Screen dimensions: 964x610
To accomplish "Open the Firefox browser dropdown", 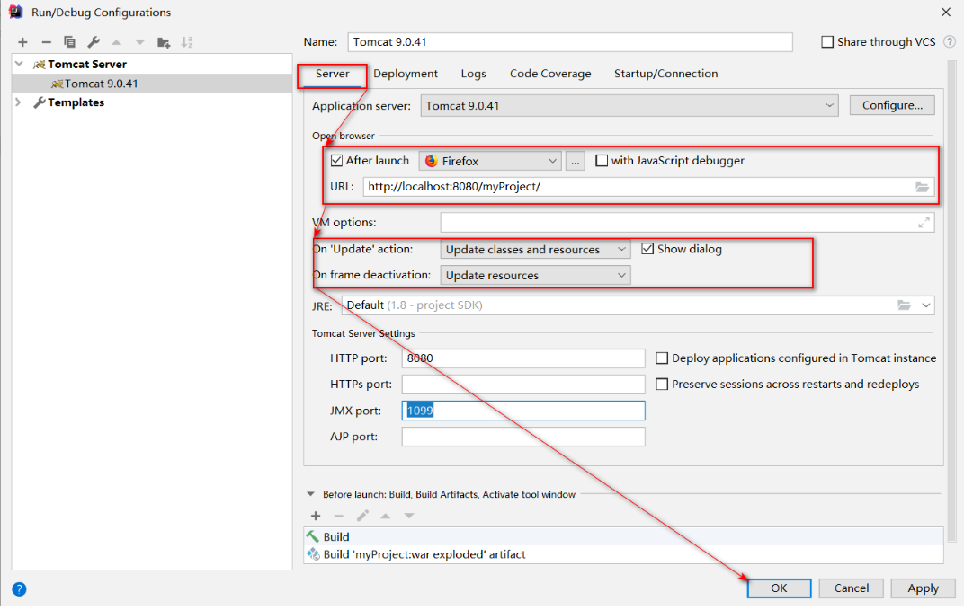I will 490,161.
